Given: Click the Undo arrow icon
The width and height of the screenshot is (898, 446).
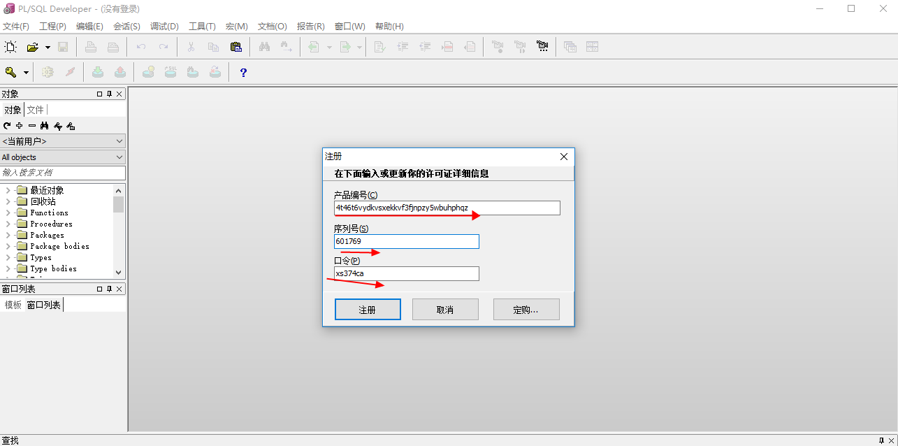Looking at the screenshot, I should click(x=141, y=47).
